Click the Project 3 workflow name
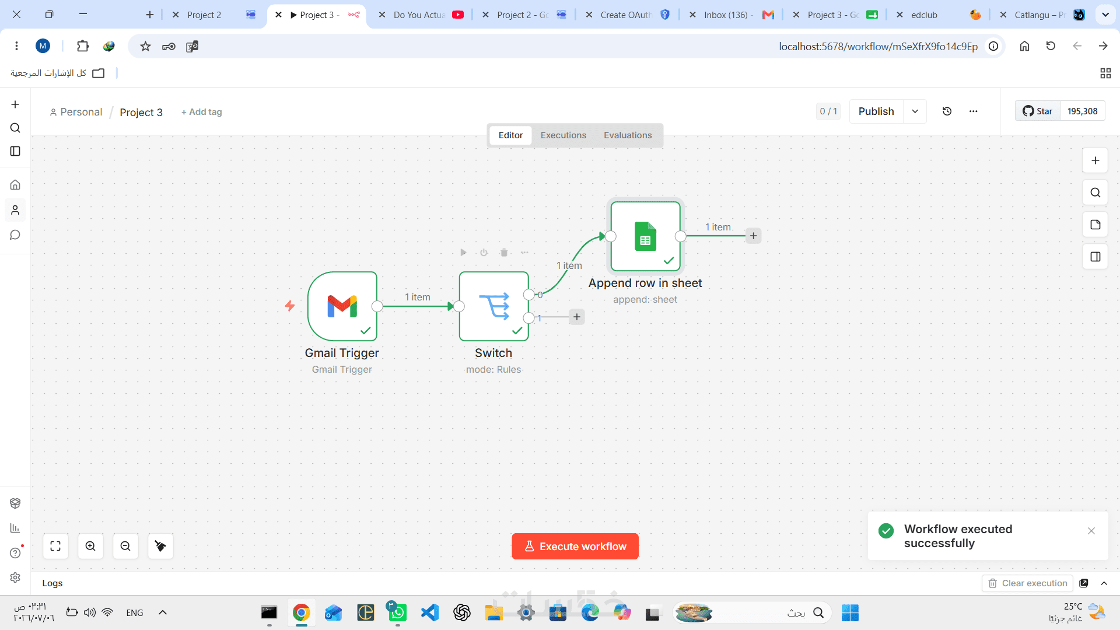The image size is (1120, 630). point(141,112)
